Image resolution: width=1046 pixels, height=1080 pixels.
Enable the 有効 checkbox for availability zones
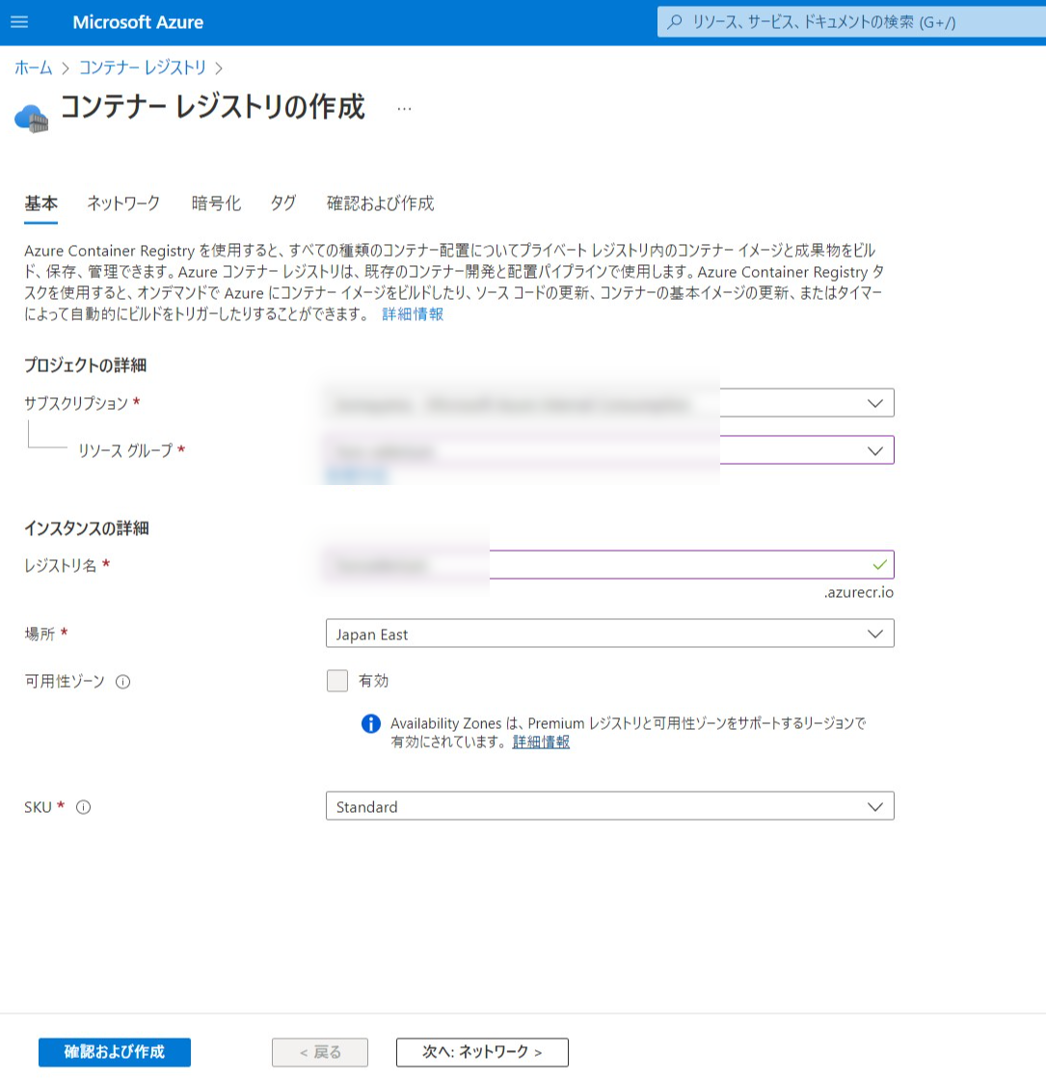pyautogui.click(x=337, y=681)
